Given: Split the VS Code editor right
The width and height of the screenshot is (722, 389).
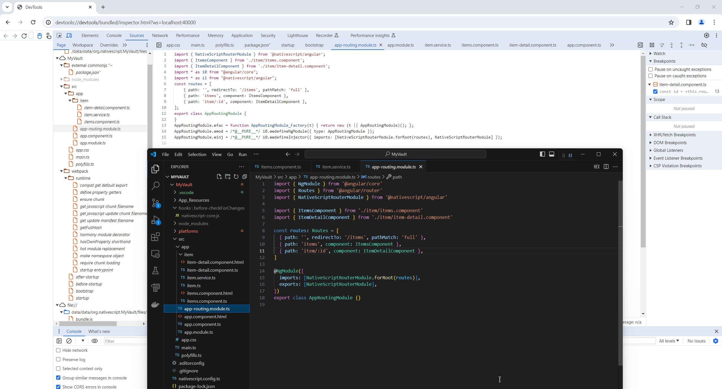Looking at the screenshot, I should tap(606, 167).
